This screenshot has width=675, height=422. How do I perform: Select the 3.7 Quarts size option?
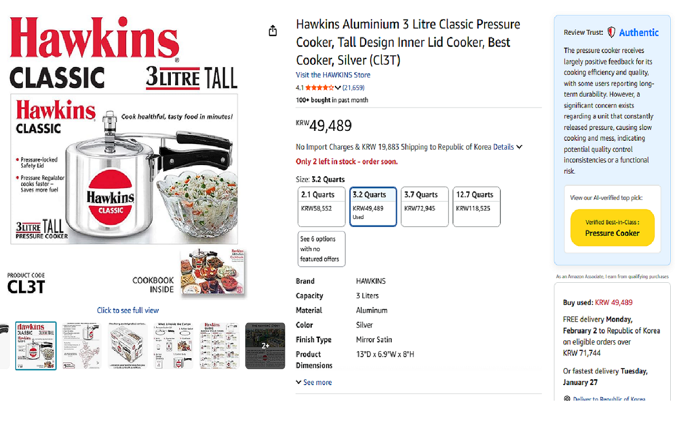coord(425,206)
